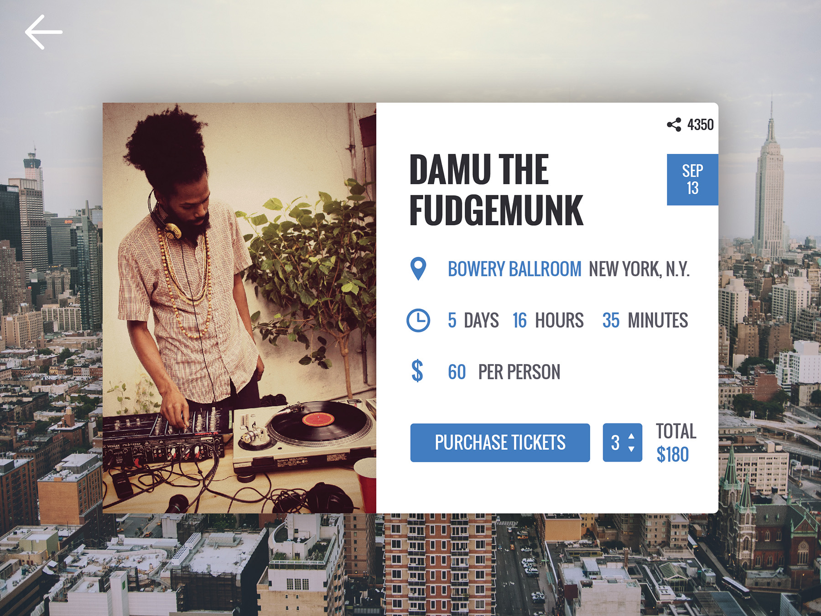Click the Purchase Tickets button
This screenshot has width=821, height=616.
coord(500,443)
